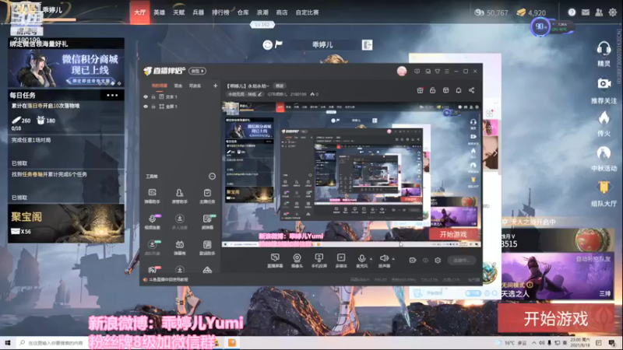Image resolution: width=623 pixels, height=350 pixels.
Task: Select 天选之人 game mode card
Action: pyautogui.click(x=558, y=277)
